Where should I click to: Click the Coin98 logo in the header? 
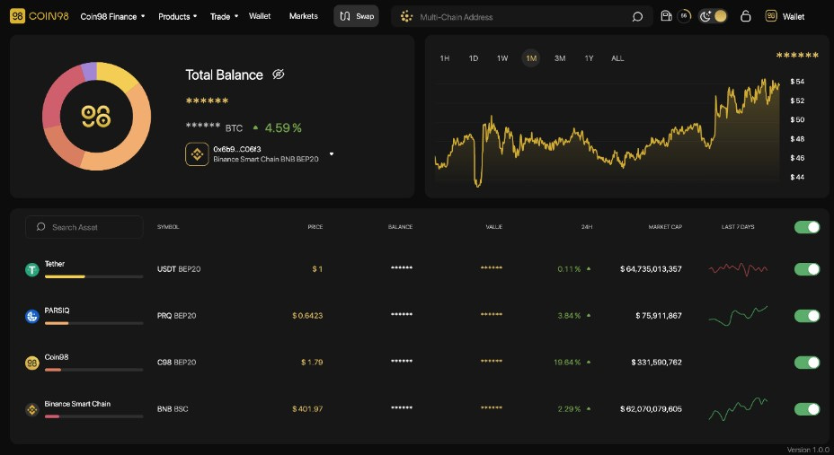(x=40, y=16)
